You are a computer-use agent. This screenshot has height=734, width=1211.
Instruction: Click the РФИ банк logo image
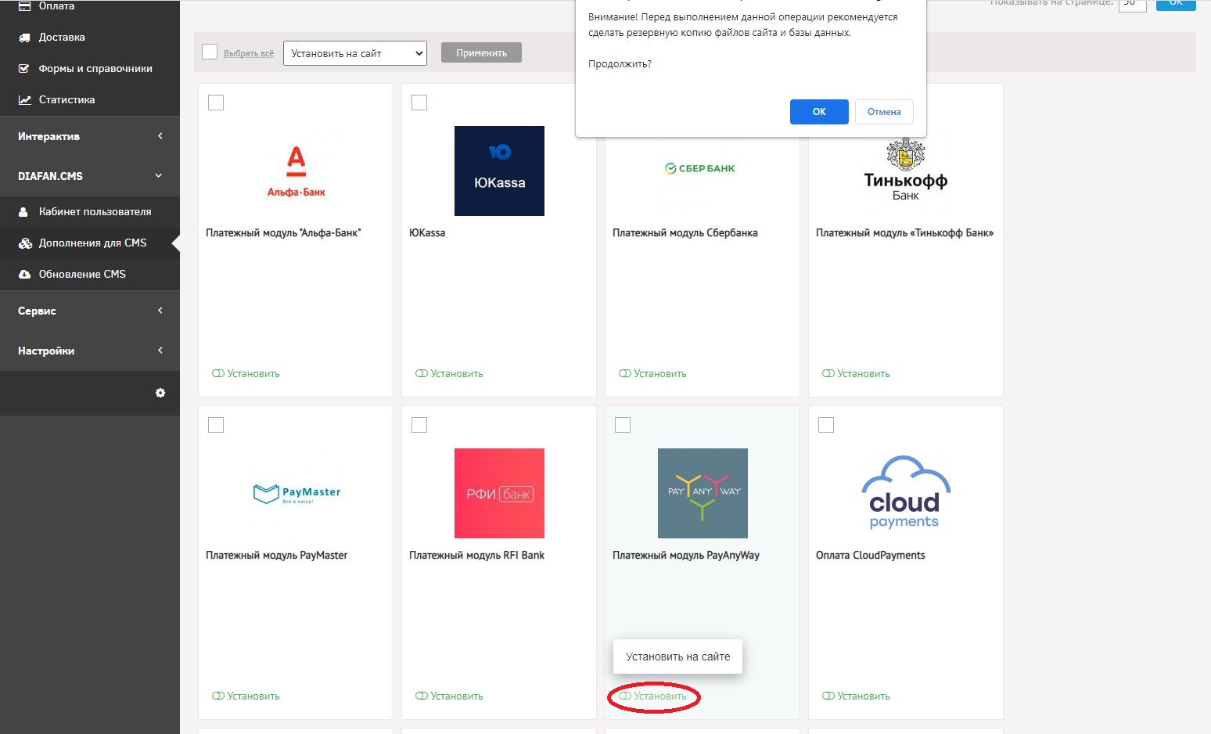pos(499,493)
